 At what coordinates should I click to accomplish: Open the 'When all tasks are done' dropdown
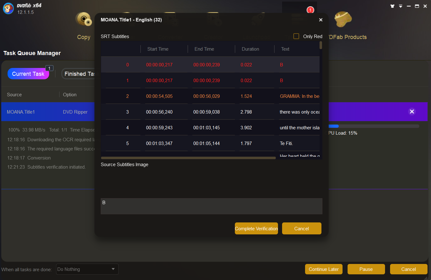87,269
